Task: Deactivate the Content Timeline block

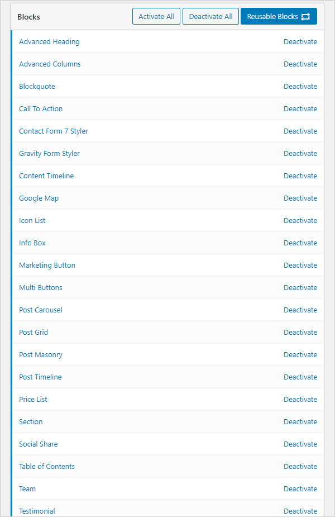Action: point(300,176)
